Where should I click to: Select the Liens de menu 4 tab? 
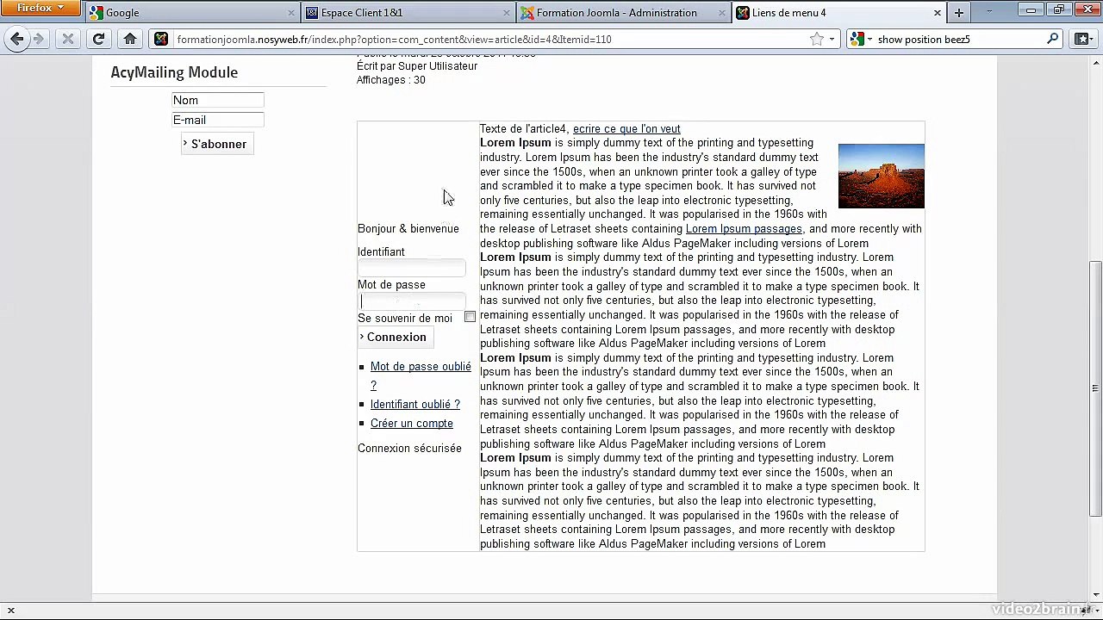[x=839, y=13]
